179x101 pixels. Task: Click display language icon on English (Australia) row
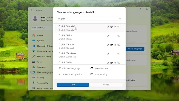pyautogui.click(x=108, y=27)
